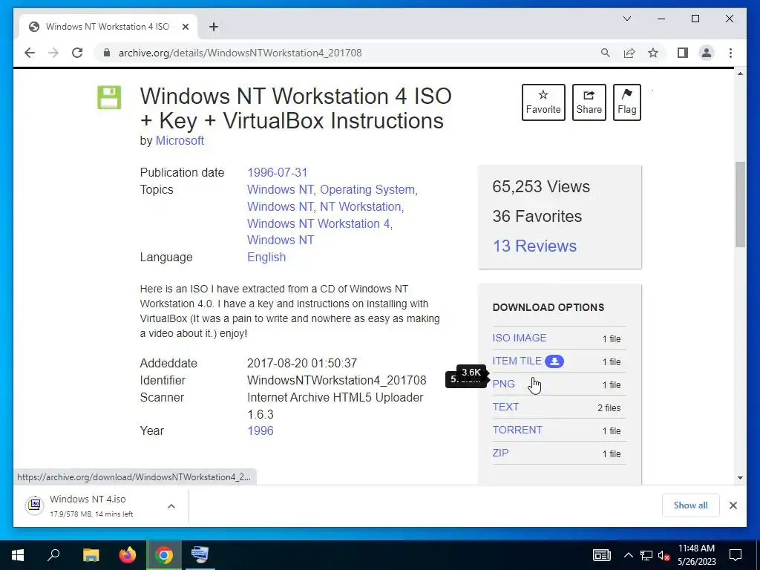Open the Chrome profile avatar
This screenshot has height=570, width=760.
tap(707, 53)
